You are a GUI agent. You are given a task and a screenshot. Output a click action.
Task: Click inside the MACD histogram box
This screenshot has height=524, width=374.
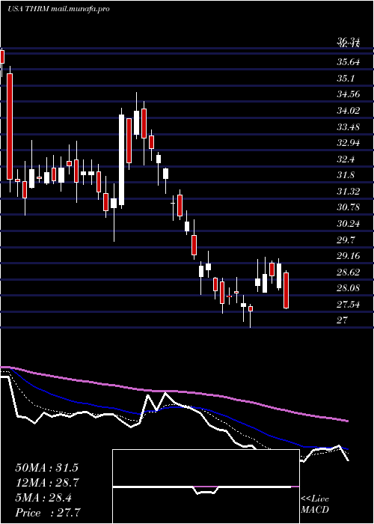pos(206,487)
